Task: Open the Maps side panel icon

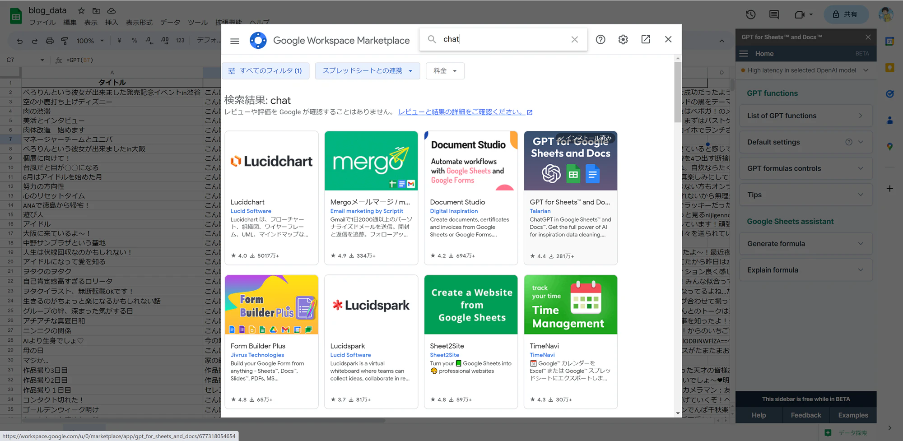Action: pyautogui.click(x=889, y=147)
